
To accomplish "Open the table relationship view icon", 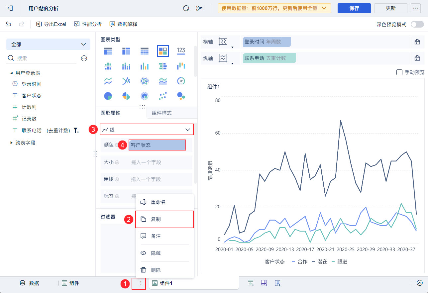I will tap(199, 8).
